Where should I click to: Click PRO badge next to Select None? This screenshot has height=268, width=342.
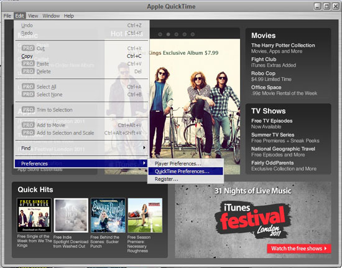(x=28, y=94)
